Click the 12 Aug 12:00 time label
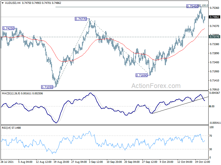 [44, 162]
